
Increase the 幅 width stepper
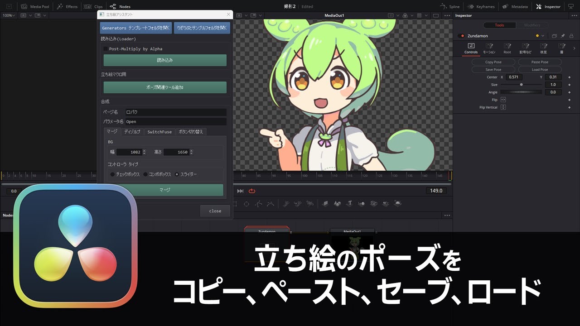click(144, 151)
